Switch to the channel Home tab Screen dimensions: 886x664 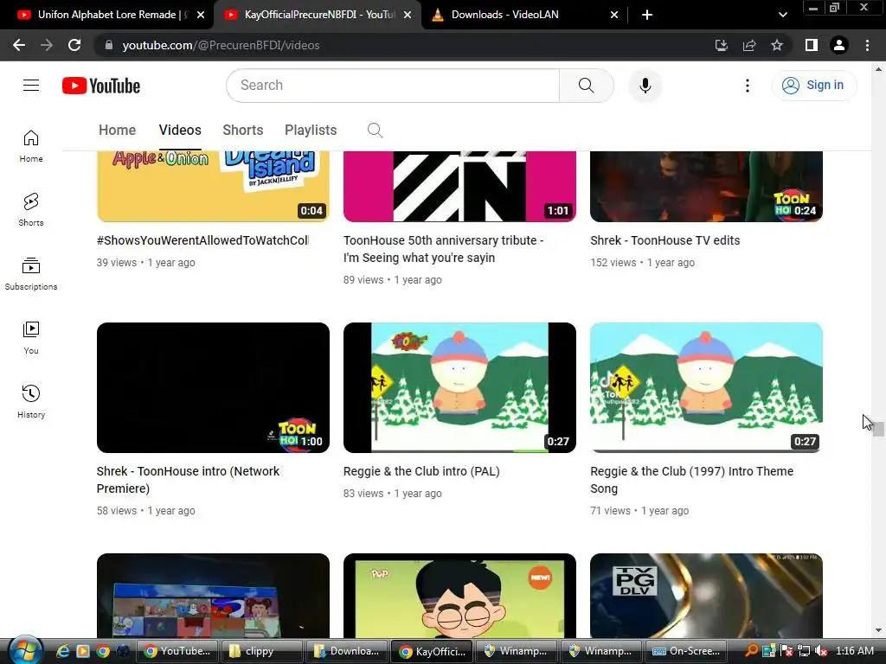coord(117,130)
